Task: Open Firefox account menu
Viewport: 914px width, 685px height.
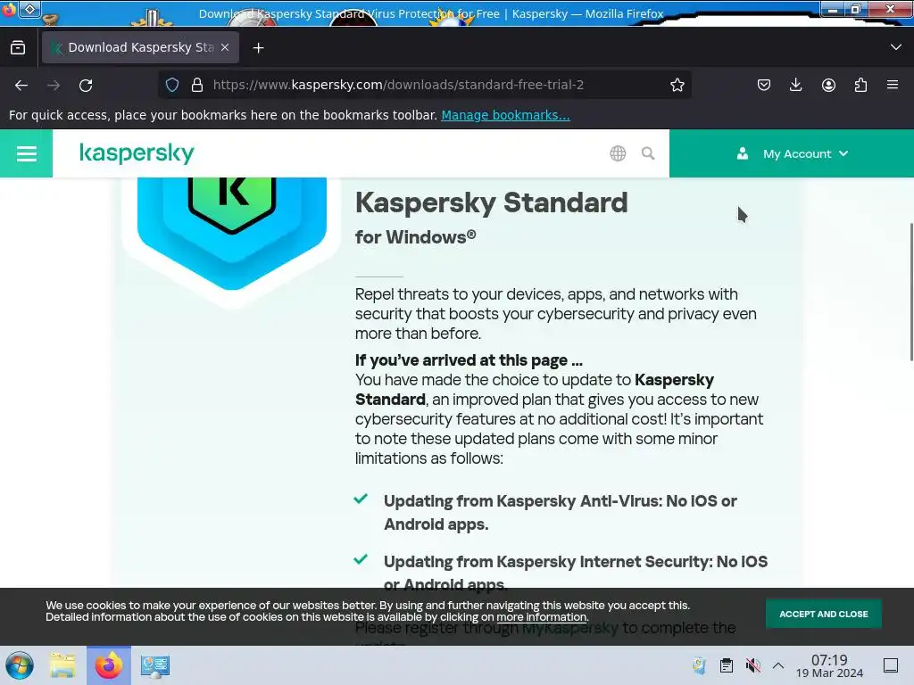Action: [x=828, y=85]
